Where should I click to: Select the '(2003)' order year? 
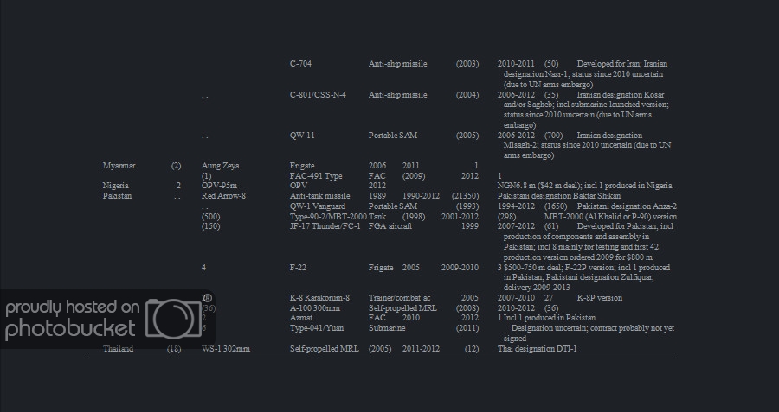point(467,63)
